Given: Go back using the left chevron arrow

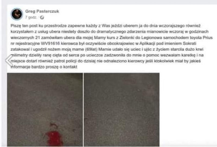Looking at the screenshot, I should 9,60.
